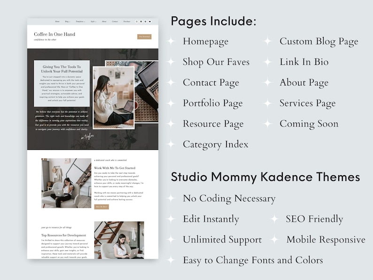Screen dimensions: 373x280
Task: Select the laptop-from-above hero photo
Action: click(146, 92)
